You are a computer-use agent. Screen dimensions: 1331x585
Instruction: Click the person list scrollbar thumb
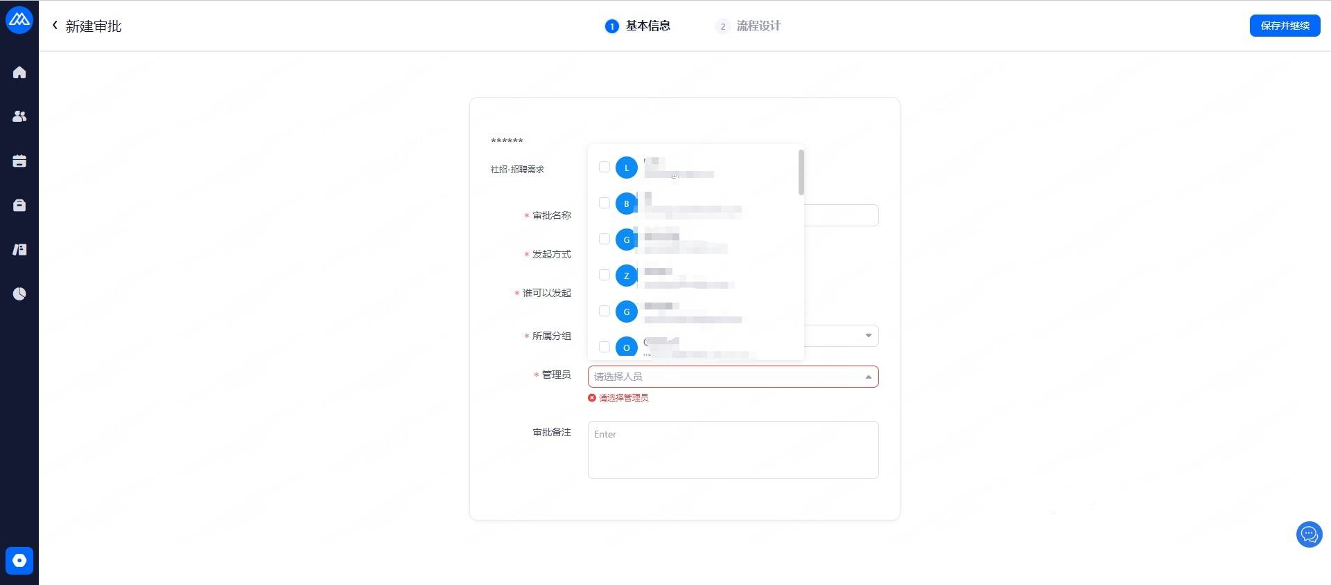pos(801,172)
